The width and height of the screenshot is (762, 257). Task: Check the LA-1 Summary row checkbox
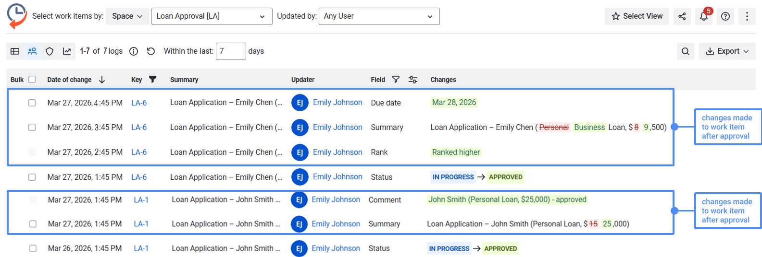pyautogui.click(x=33, y=224)
